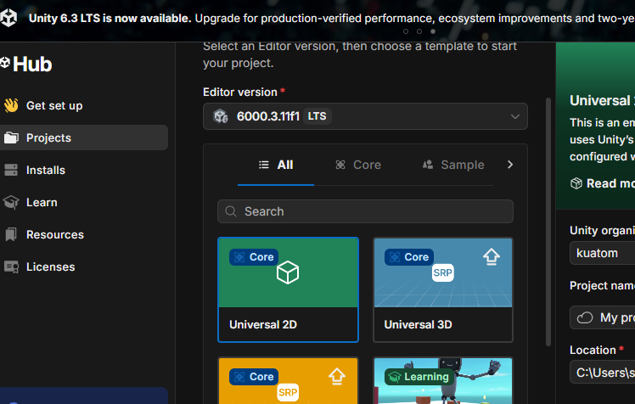Expand the Editor version 6000.3.11f1 dropdown
This screenshot has height=404, width=635.
coord(365,116)
